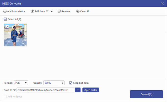
Task: Click the disabled Add to device checkbox
Action: click(5, 96)
